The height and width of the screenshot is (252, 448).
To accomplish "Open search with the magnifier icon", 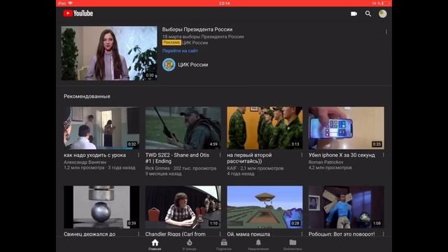I will coord(368,14).
